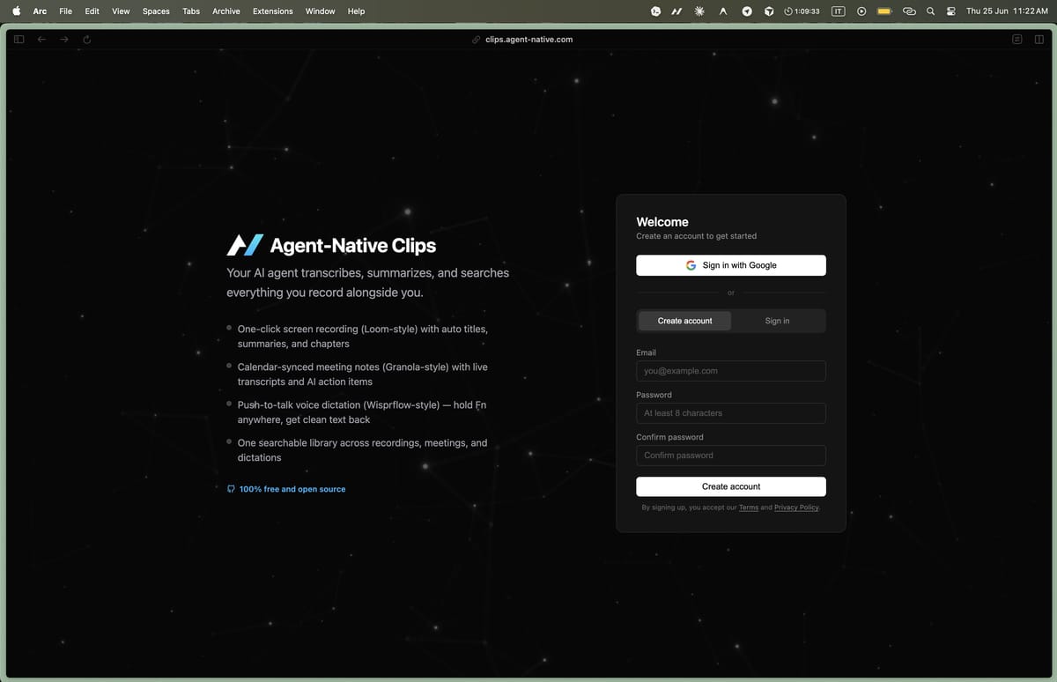Image resolution: width=1057 pixels, height=682 pixels.
Task: Go back with the left arrow
Action: (41, 39)
